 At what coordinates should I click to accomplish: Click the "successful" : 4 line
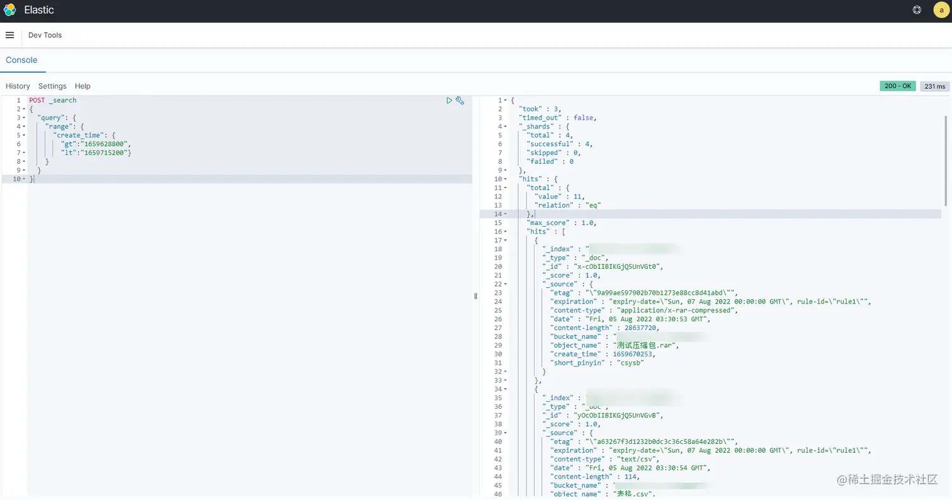pyautogui.click(x=560, y=144)
